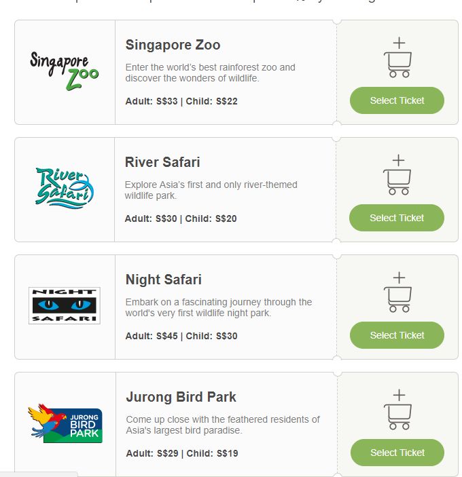
Task: Click the Night Safari description text
Action: point(218,307)
